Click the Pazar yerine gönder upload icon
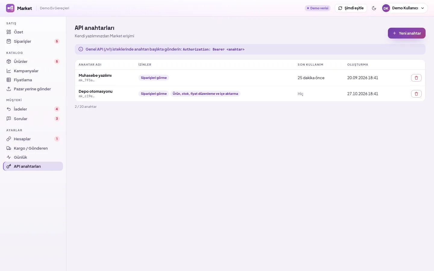The width and height of the screenshot is (434, 271). (9, 89)
